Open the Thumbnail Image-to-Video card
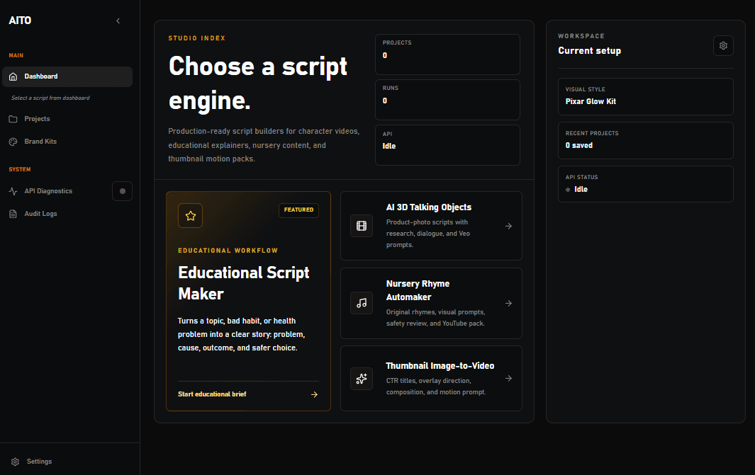This screenshot has width=755, height=475. coord(432,378)
